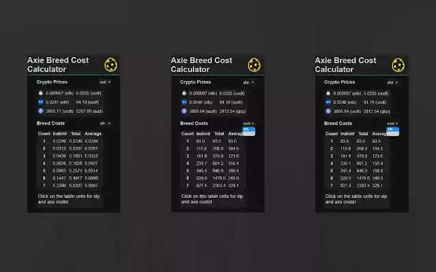Click the 5267.00 (aud) price in the left panel

pos(89,112)
